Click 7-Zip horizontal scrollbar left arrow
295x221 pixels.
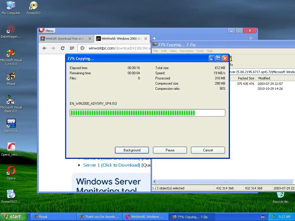[155, 181]
